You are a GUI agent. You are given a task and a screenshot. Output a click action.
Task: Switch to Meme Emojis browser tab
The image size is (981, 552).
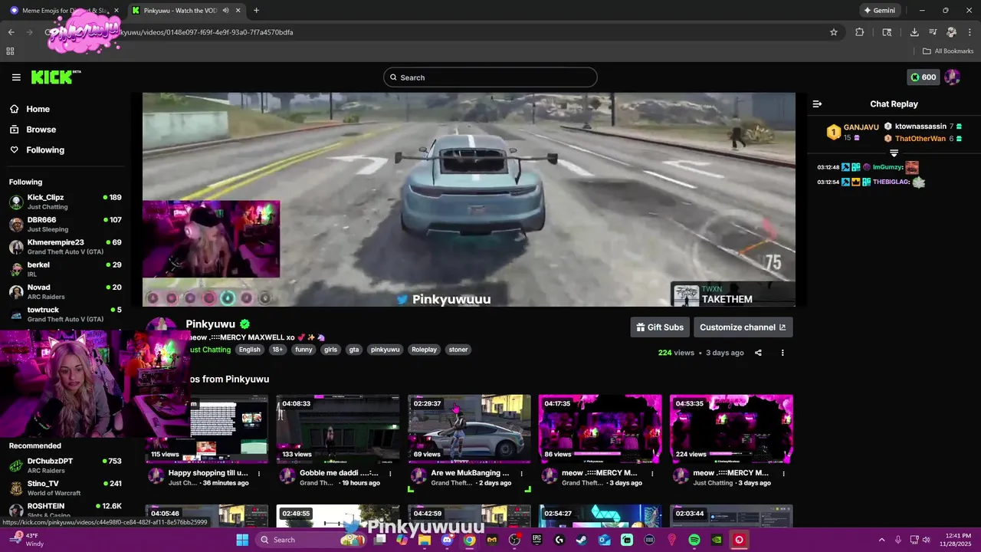pos(64,11)
